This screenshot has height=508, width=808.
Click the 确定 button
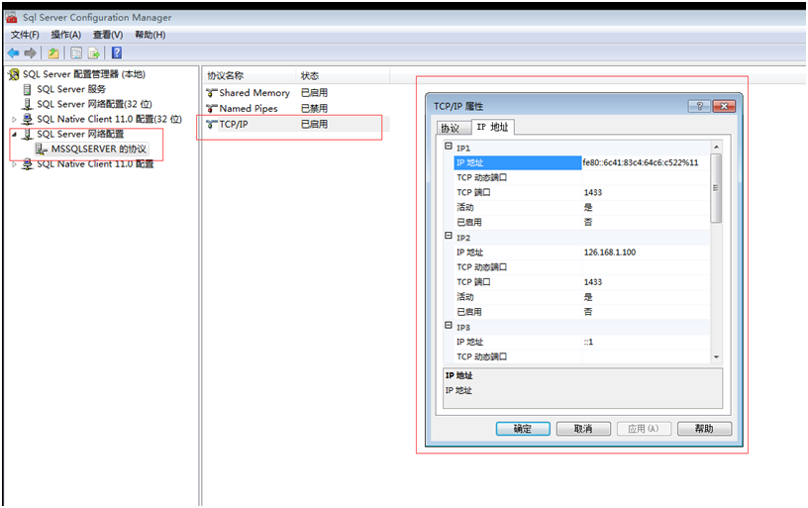[523, 429]
